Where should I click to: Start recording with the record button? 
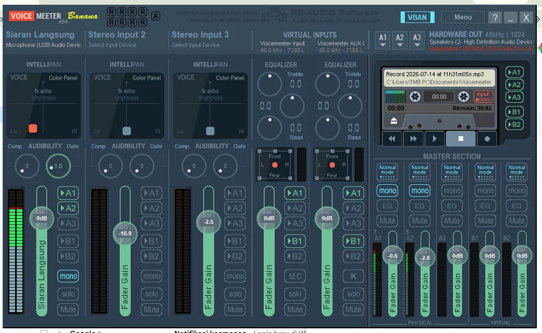[487, 139]
